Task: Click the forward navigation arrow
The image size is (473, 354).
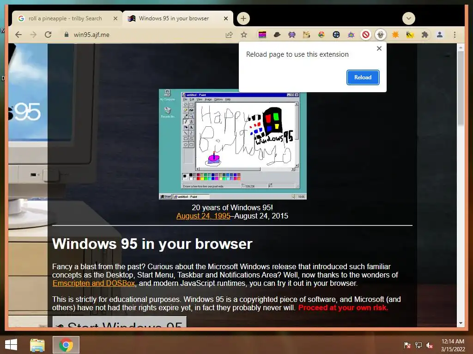Action: click(x=33, y=35)
